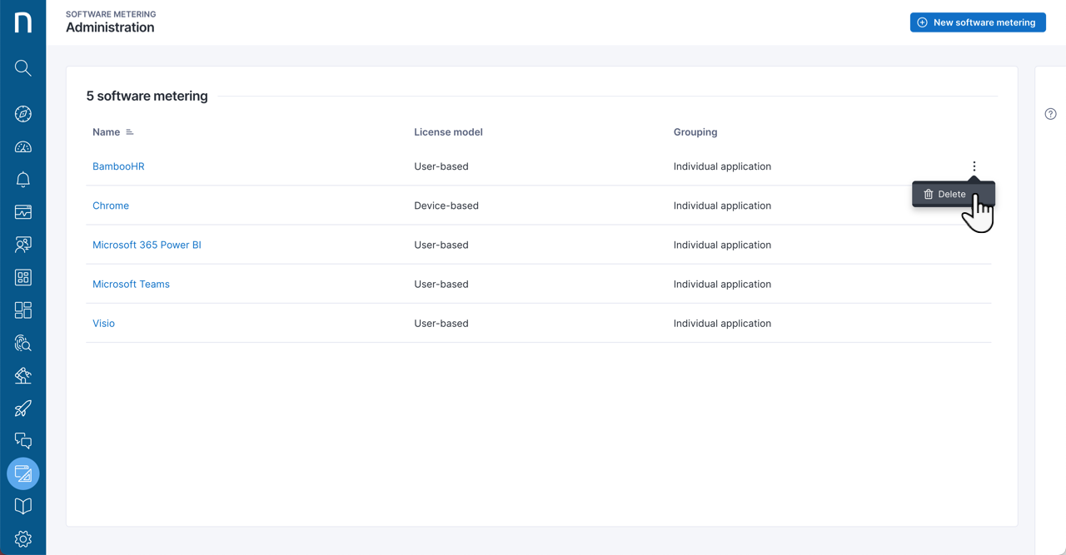Choose Delete from the context menu
Screen dimensions: 1066x555
click(x=945, y=195)
